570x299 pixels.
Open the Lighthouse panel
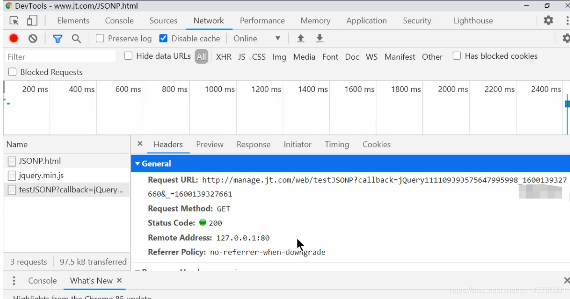[473, 21]
